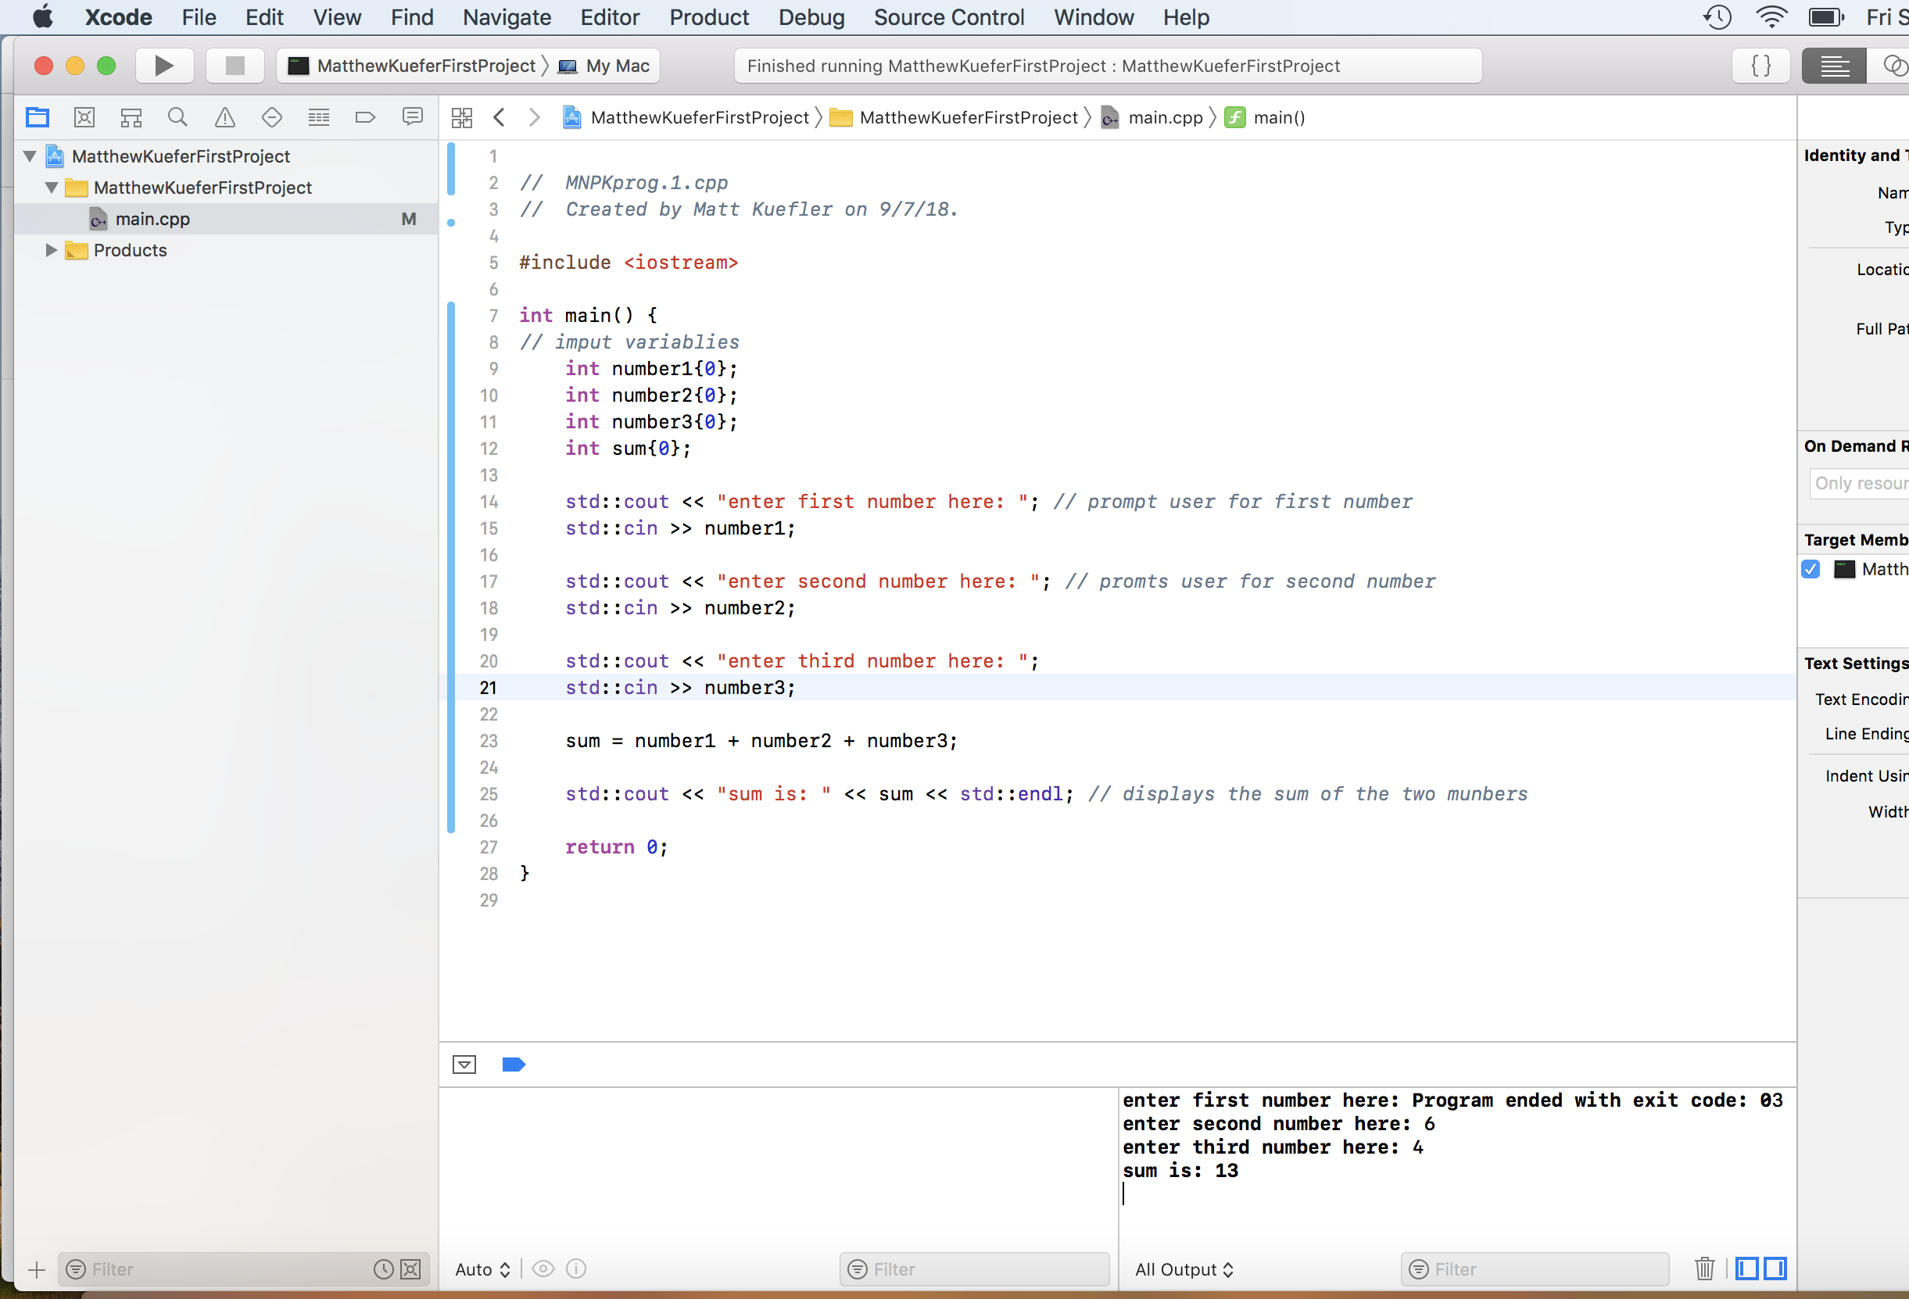The height and width of the screenshot is (1299, 1909).
Task: Clear console with trash icon
Action: pyautogui.click(x=1704, y=1269)
